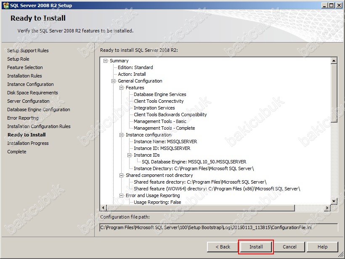Click the right arrow of horizontal scrollbar
Screen dimensions: 345x259
[x=327, y=208]
